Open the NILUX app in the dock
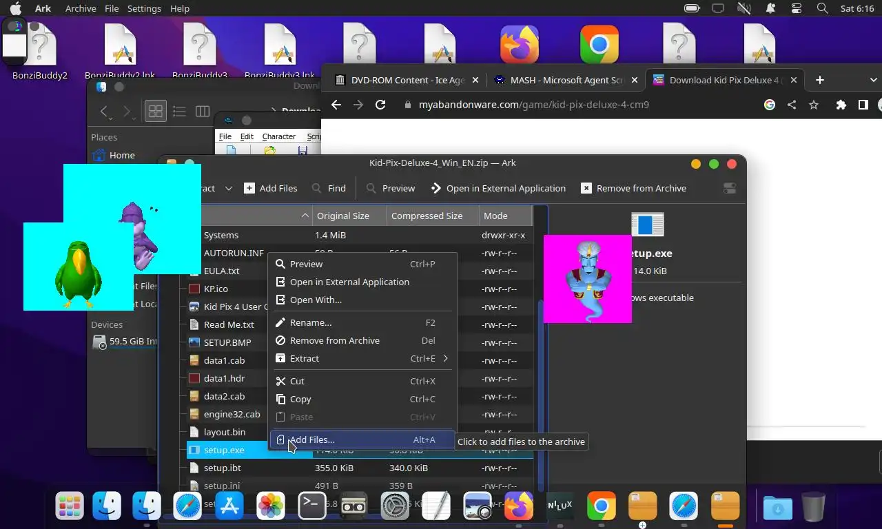The width and height of the screenshot is (882, 529). [x=560, y=506]
